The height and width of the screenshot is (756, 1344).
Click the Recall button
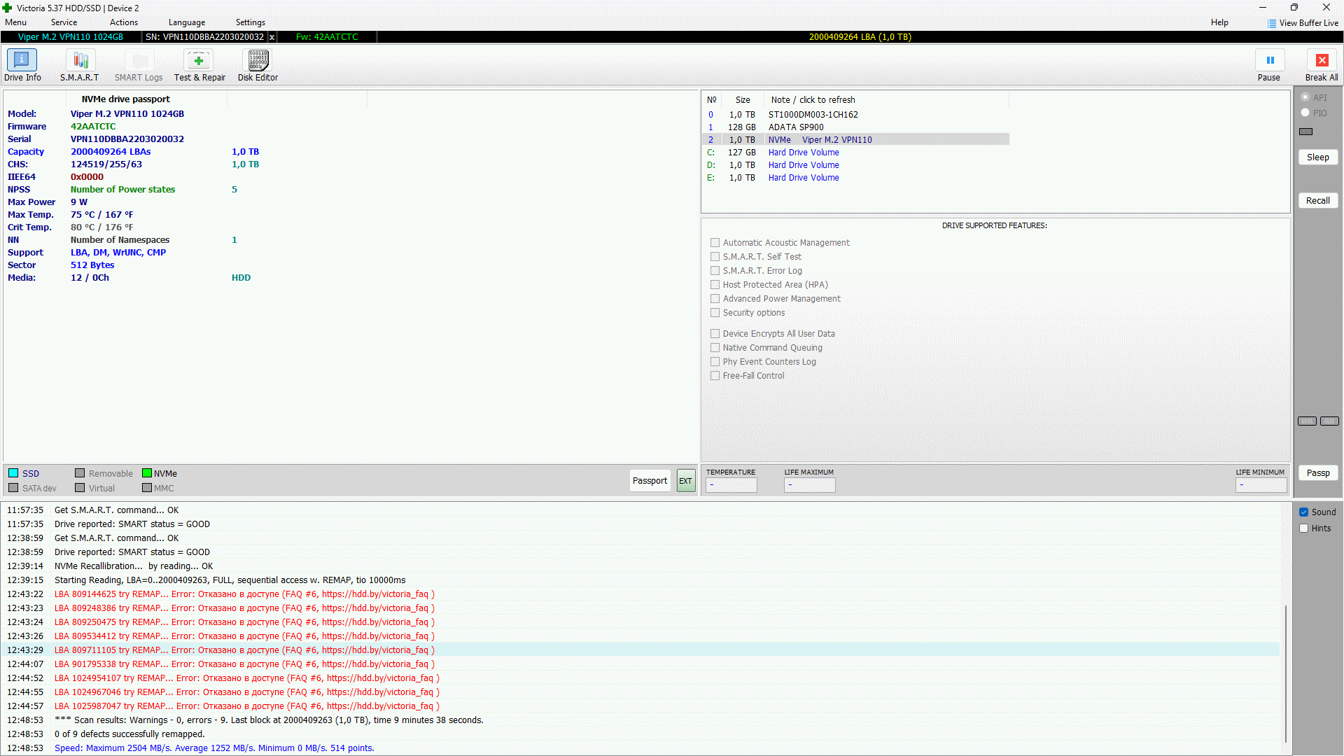pyautogui.click(x=1317, y=201)
